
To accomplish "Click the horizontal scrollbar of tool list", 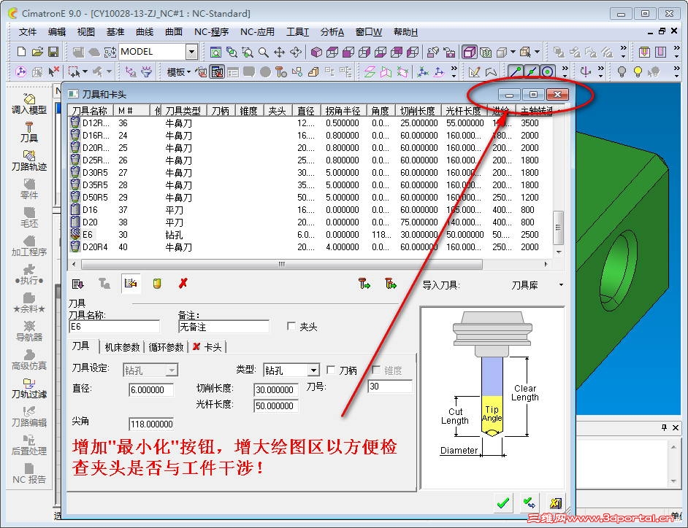I will pyautogui.click(x=282, y=264).
